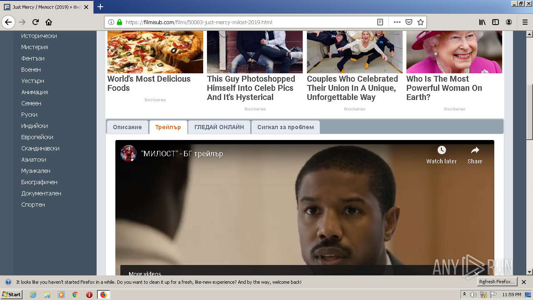
Task: Click the page vertical scrollbar thumb
Action: pyautogui.click(x=530, y=112)
